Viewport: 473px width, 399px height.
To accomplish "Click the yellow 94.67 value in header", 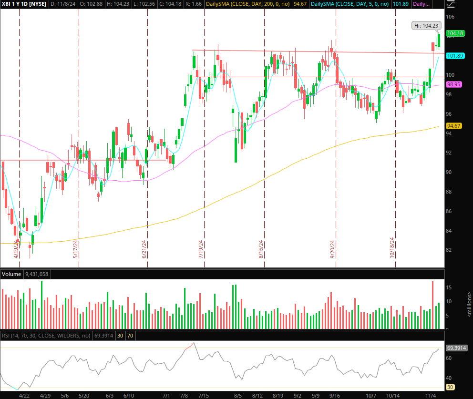I will click(x=300, y=4).
